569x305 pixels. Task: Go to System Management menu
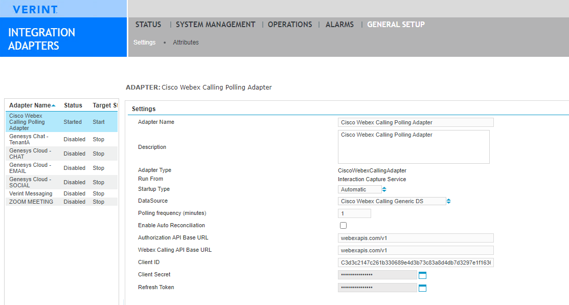[x=215, y=25]
